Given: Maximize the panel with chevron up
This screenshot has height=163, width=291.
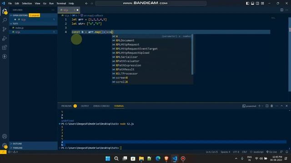Looking at the screenshot, I should [x=281, y=106].
